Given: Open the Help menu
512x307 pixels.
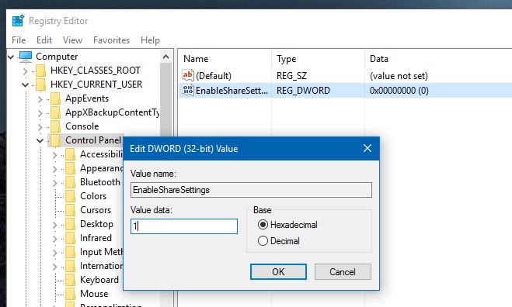Looking at the screenshot, I should click(x=150, y=40).
